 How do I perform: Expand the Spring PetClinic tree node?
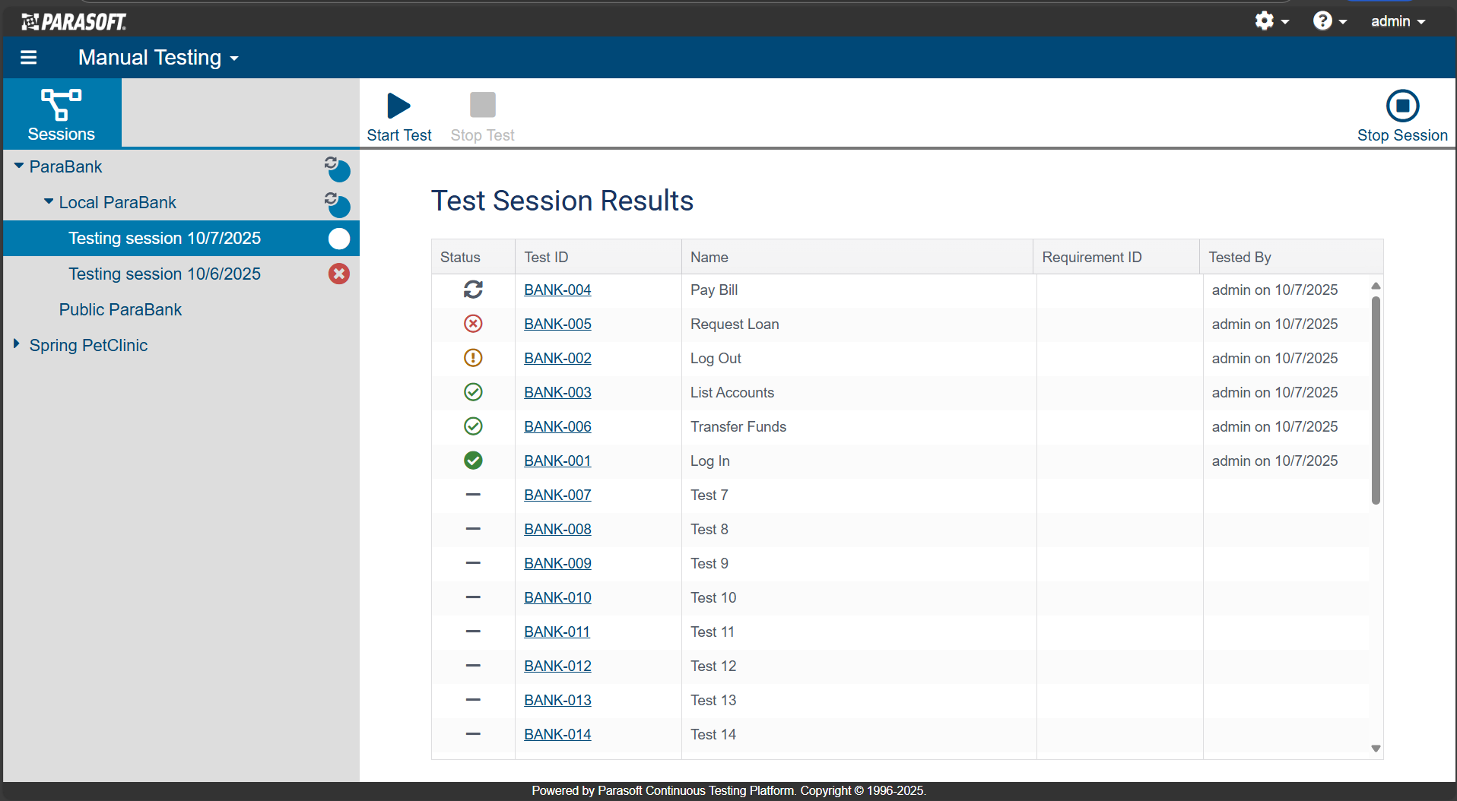tap(17, 344)
